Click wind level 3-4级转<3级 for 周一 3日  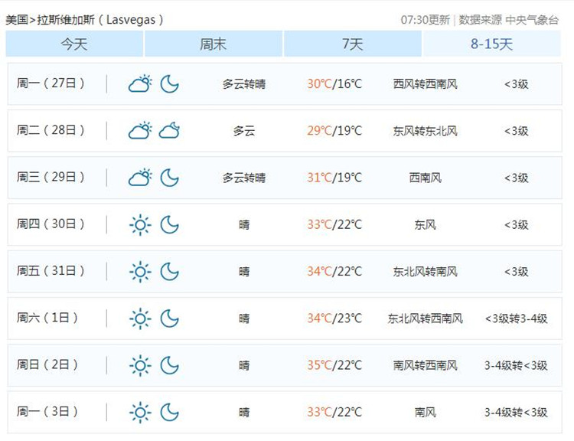[x=516, y=412]
